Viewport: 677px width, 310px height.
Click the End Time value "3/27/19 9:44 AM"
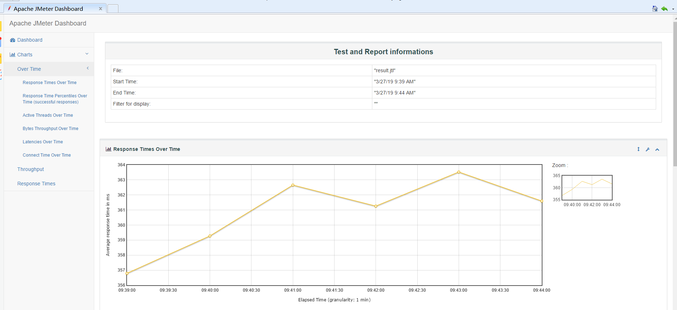(x=395, y=93)
